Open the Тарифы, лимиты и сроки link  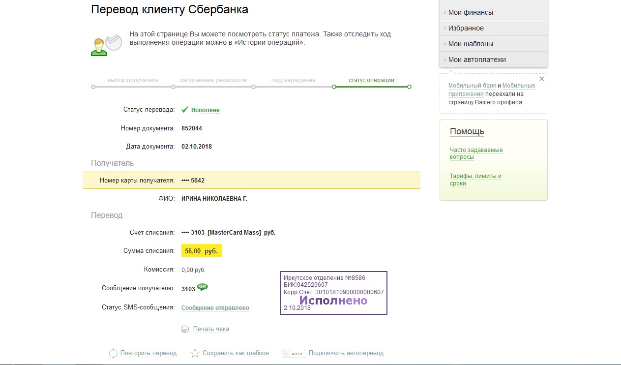point(475,180)
